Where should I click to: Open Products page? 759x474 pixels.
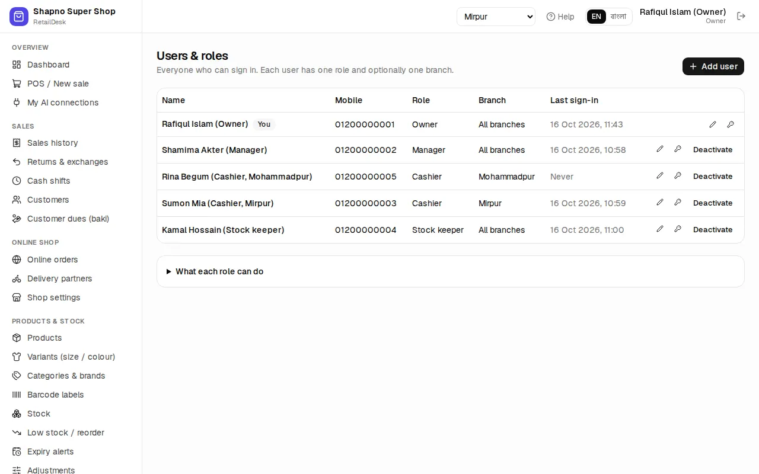(x=71, y=338)
